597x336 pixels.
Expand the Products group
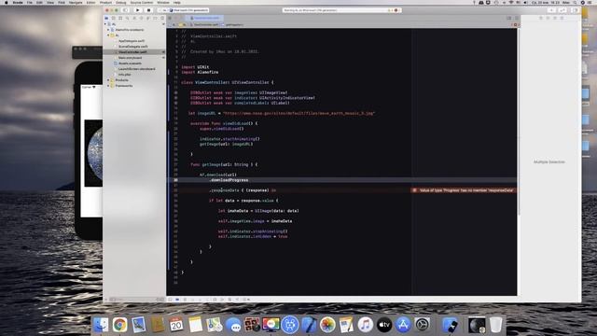108,80
